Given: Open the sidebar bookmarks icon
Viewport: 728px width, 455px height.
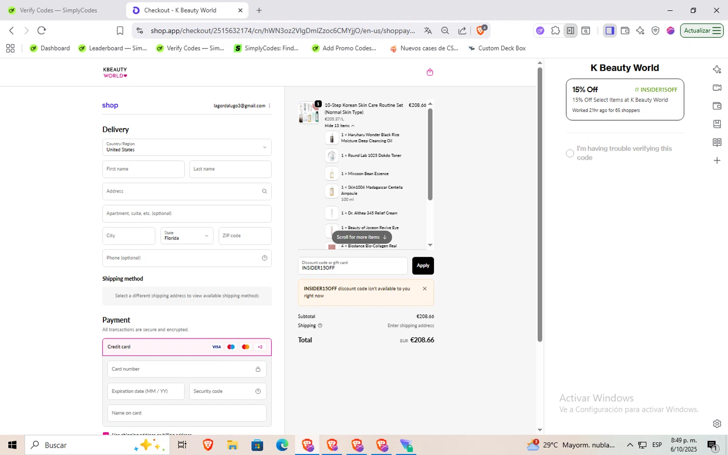Looking at the screenshot, I should [717, 124].
